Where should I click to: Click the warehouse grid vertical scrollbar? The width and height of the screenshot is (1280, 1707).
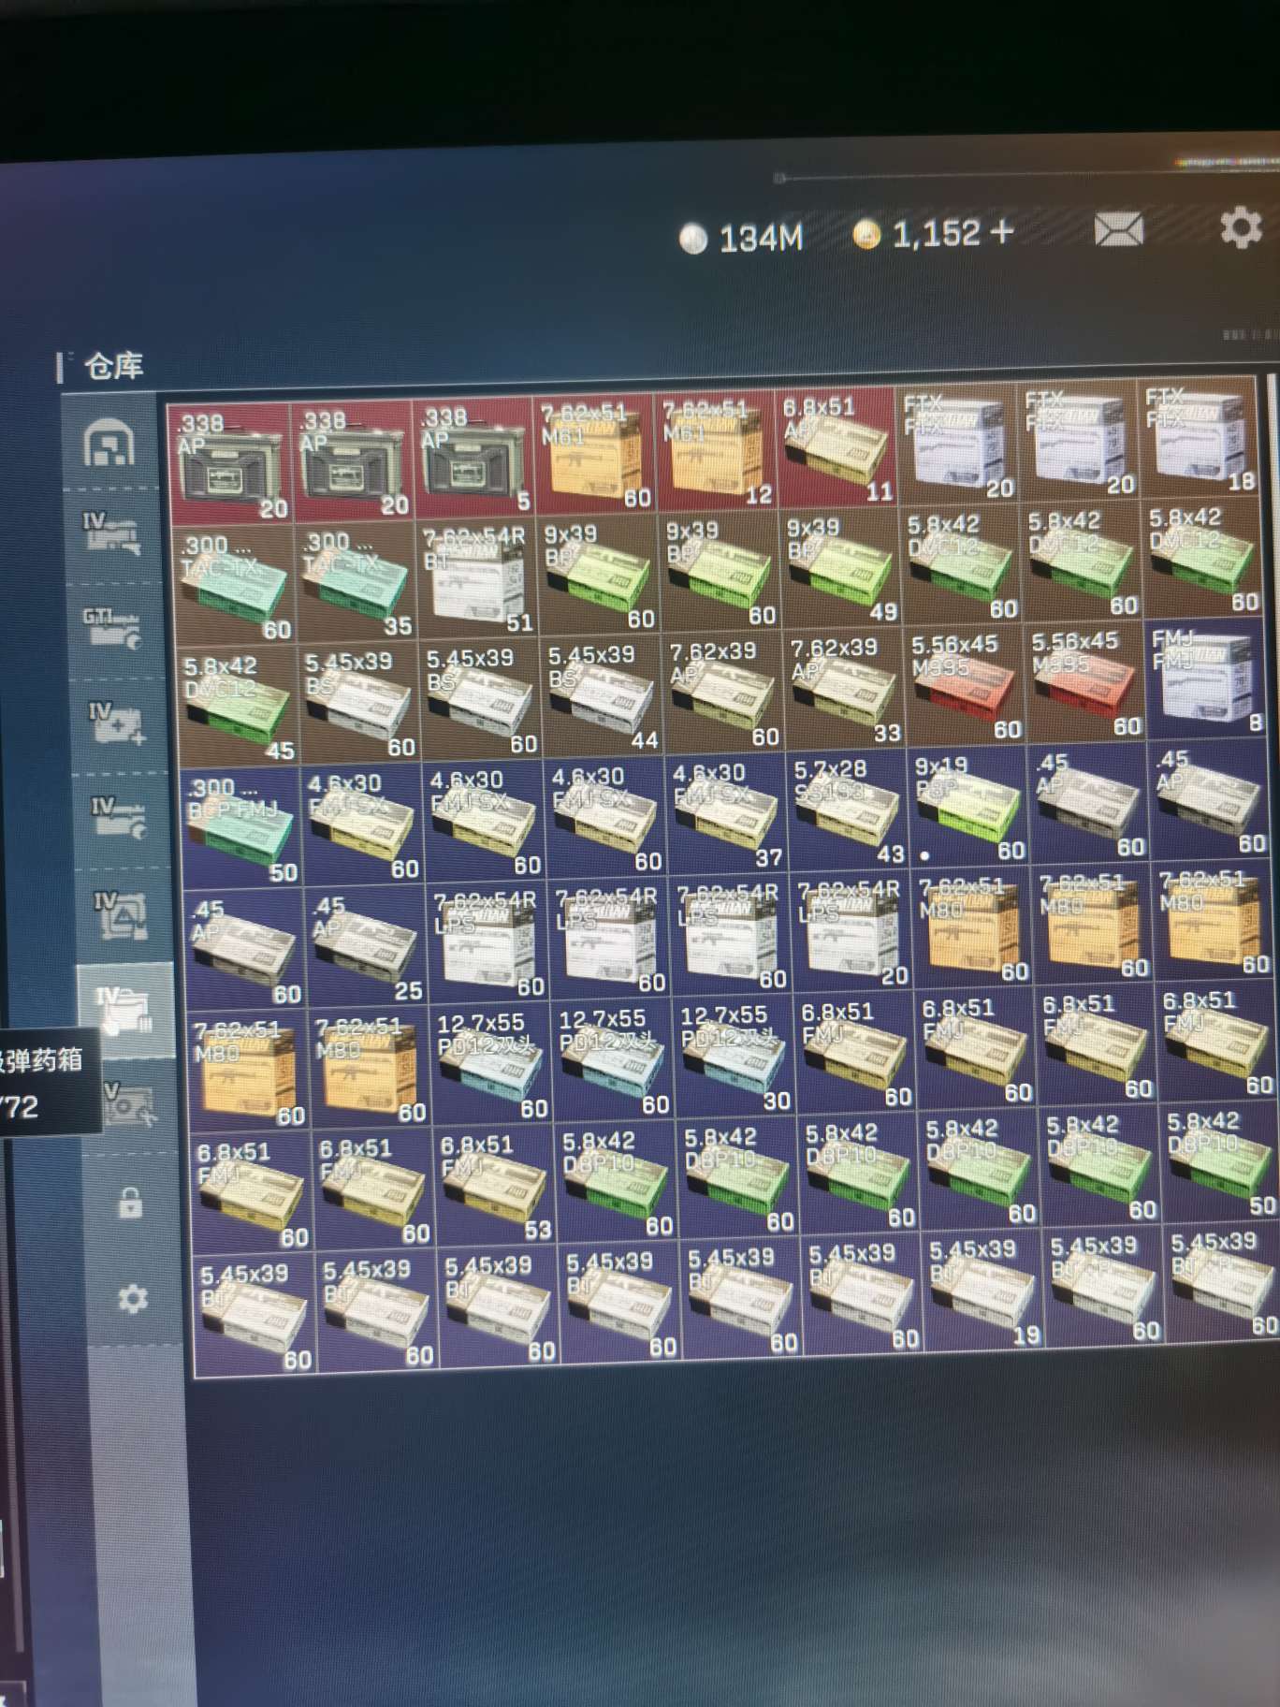tap(1273, 562)
